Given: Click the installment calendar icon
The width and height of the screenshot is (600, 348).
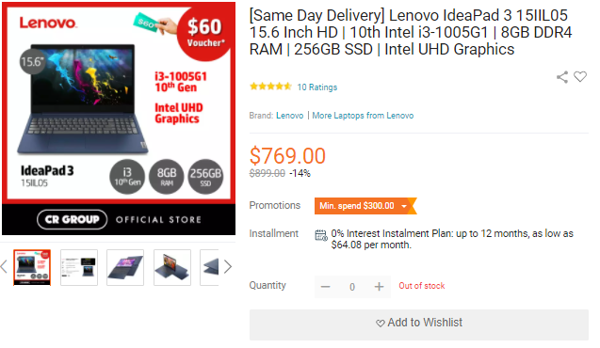Looking at the screenshot, I should click(321, 235).
